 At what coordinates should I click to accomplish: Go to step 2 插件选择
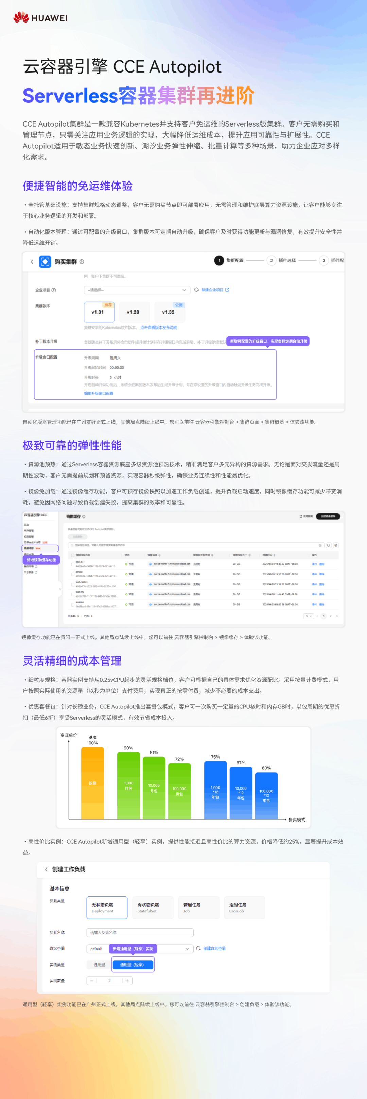tap(281, 260)
